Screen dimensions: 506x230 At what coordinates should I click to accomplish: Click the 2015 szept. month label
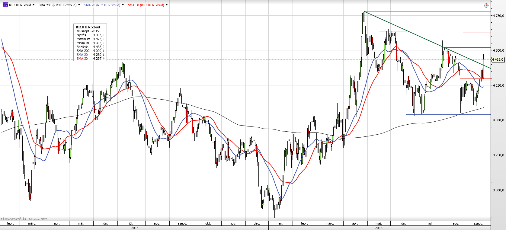click(478, 223)
